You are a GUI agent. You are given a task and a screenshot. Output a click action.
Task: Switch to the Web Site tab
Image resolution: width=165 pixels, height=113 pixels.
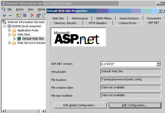tap(58, 18)
